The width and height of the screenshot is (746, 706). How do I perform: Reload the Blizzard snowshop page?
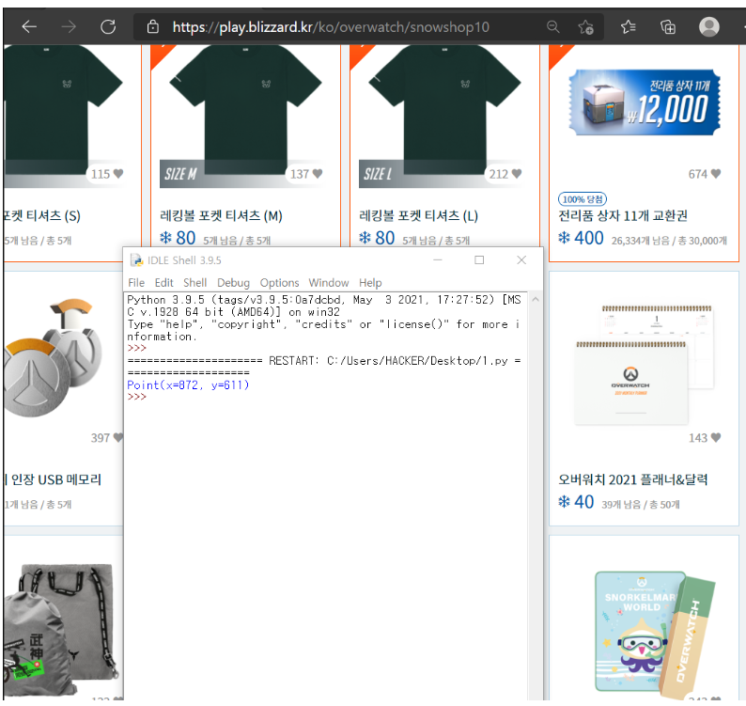click(x=108, y=26)
